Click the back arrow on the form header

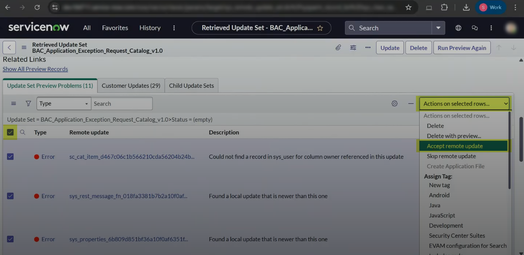pos(9,48)
